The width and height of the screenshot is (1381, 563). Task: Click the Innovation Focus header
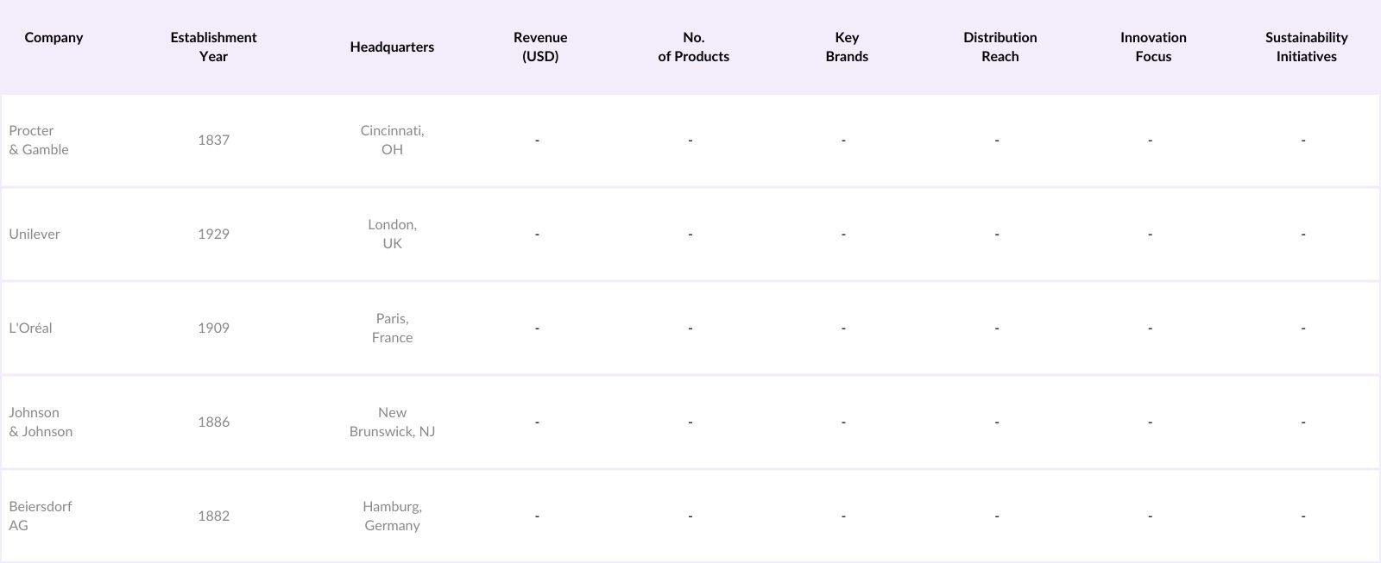click(1153, 47)
